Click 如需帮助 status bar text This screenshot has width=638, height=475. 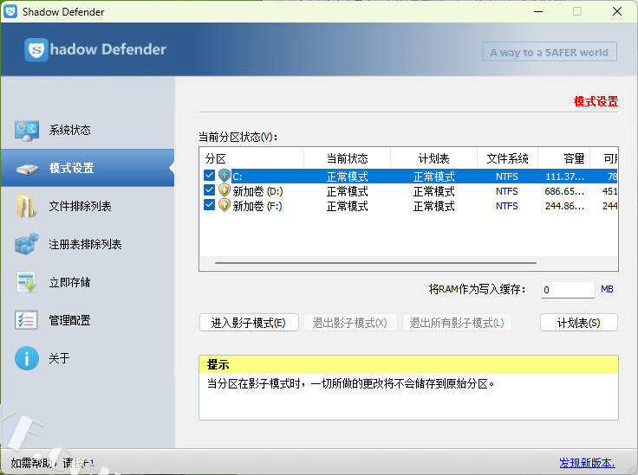[x=52, y=463]
